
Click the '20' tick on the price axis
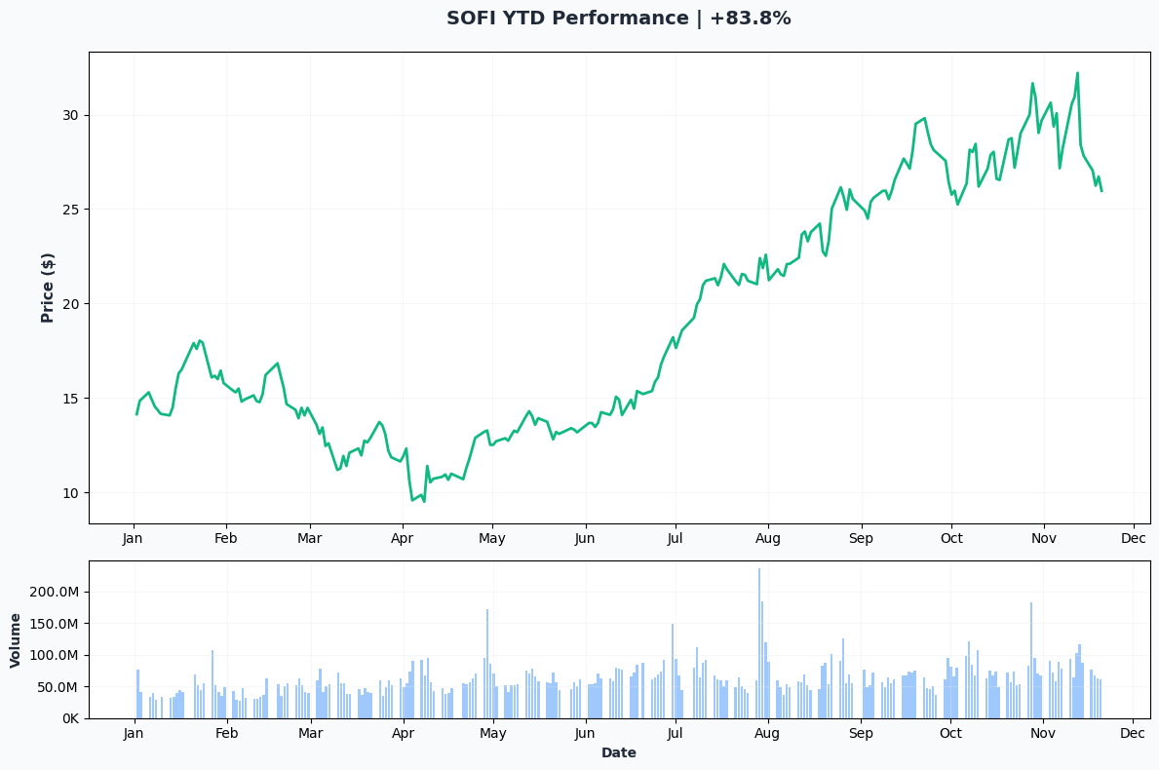(70, 304)
